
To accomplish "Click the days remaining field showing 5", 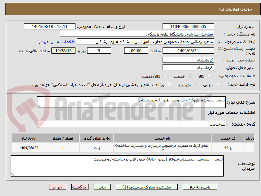I will [x=99, y=51].
